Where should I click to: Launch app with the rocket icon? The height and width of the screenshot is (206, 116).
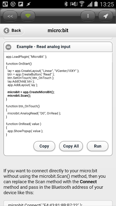pos(106,16)
